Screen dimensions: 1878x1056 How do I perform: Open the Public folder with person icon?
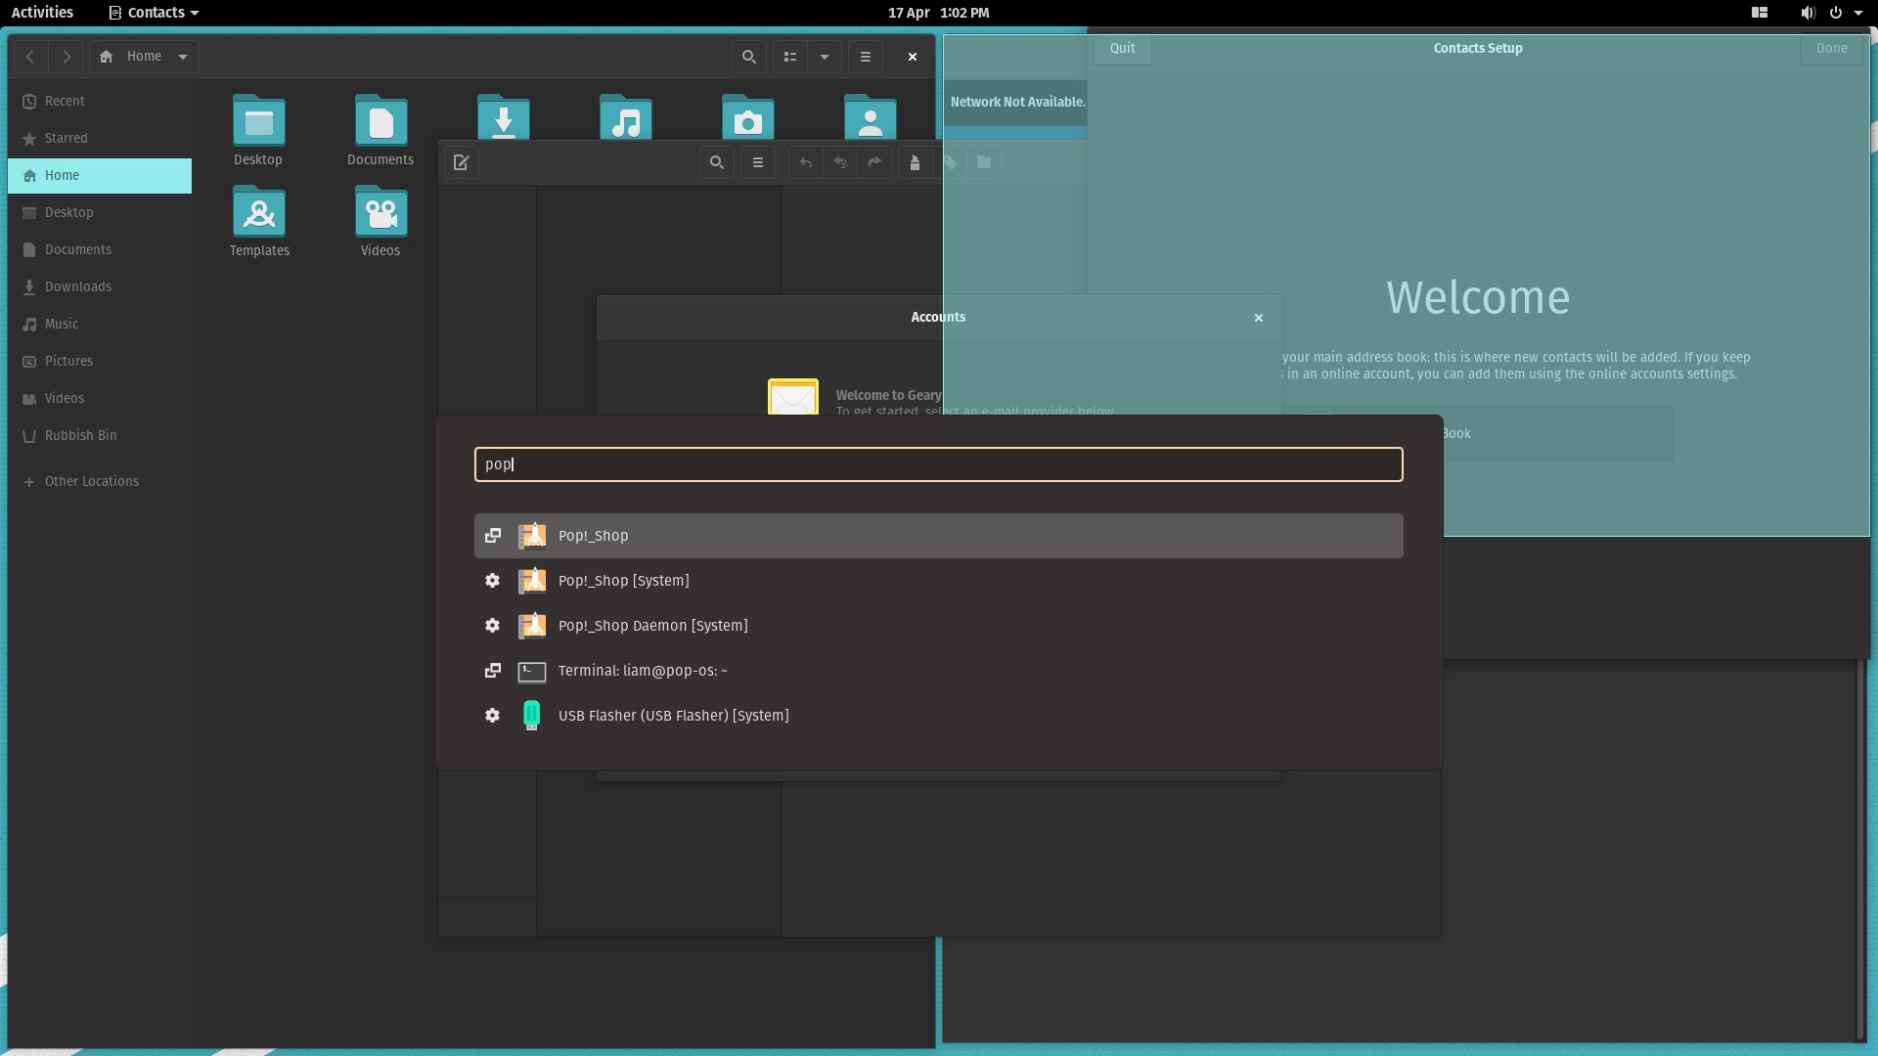(x=871, y=117)
